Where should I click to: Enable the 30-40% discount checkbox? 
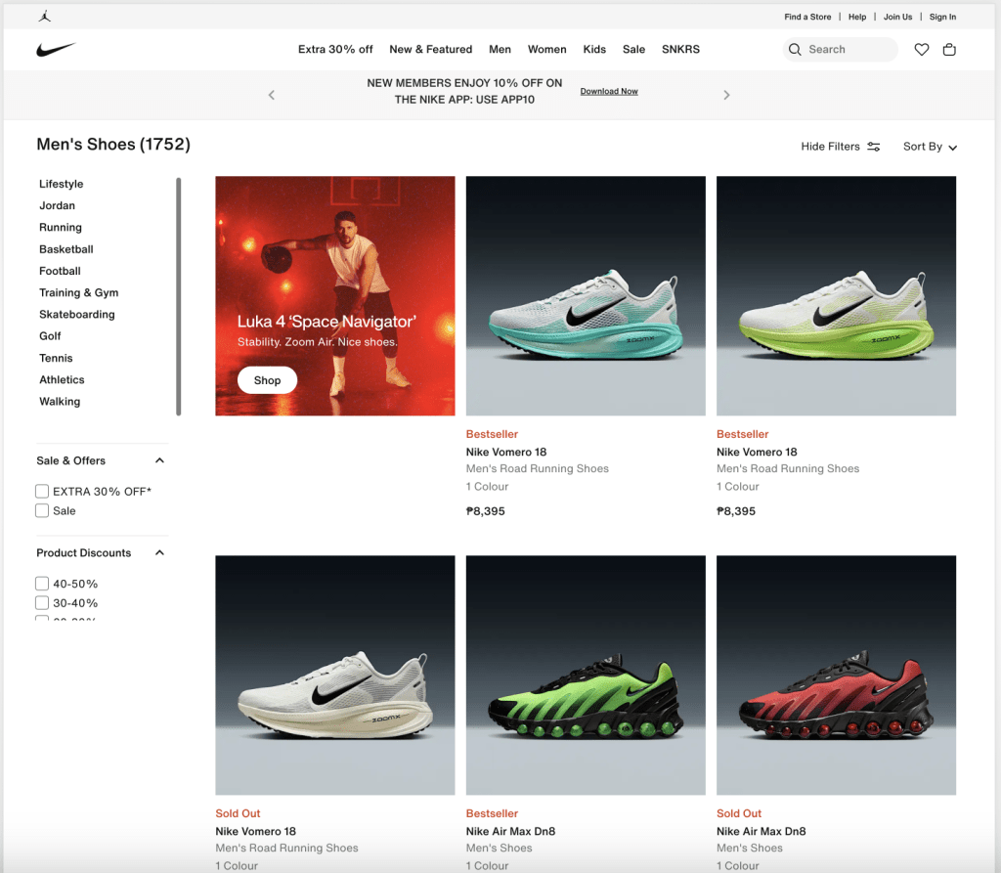tap(42, 603)
